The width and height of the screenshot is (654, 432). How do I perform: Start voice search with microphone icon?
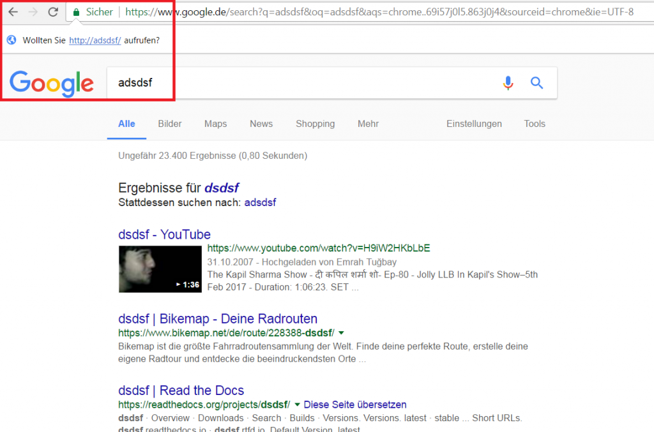tap(508, 83)
